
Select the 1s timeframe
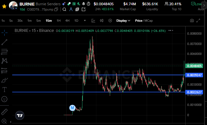pos(3,21)
